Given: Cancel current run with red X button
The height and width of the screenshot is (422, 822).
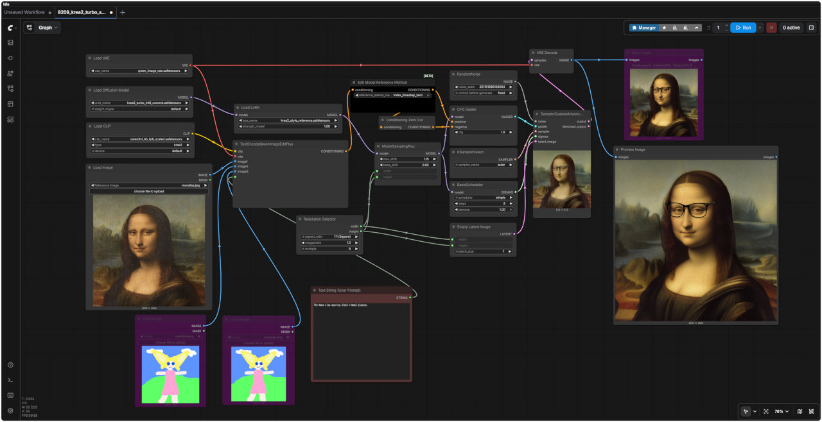Looking at the screenshot, I should 771,28.
